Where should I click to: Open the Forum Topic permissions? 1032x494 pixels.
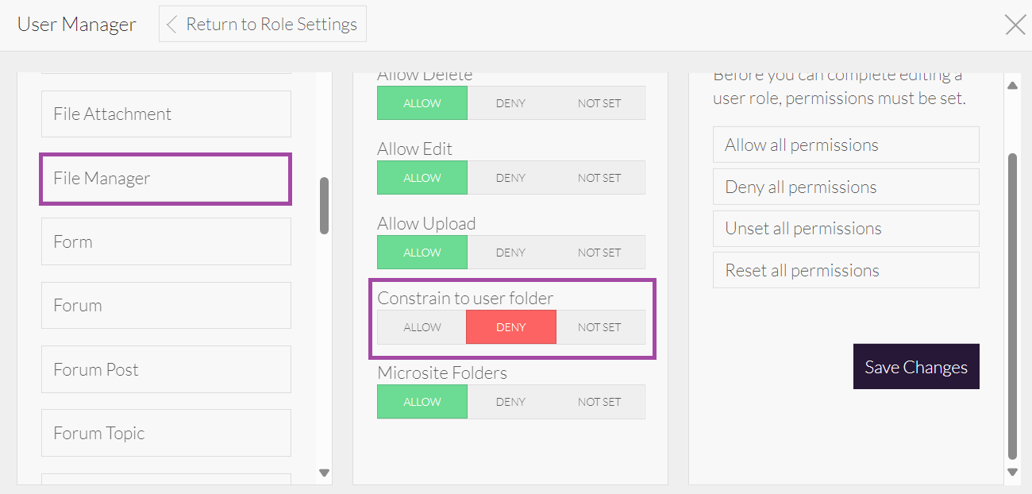(x=165, y=433)
